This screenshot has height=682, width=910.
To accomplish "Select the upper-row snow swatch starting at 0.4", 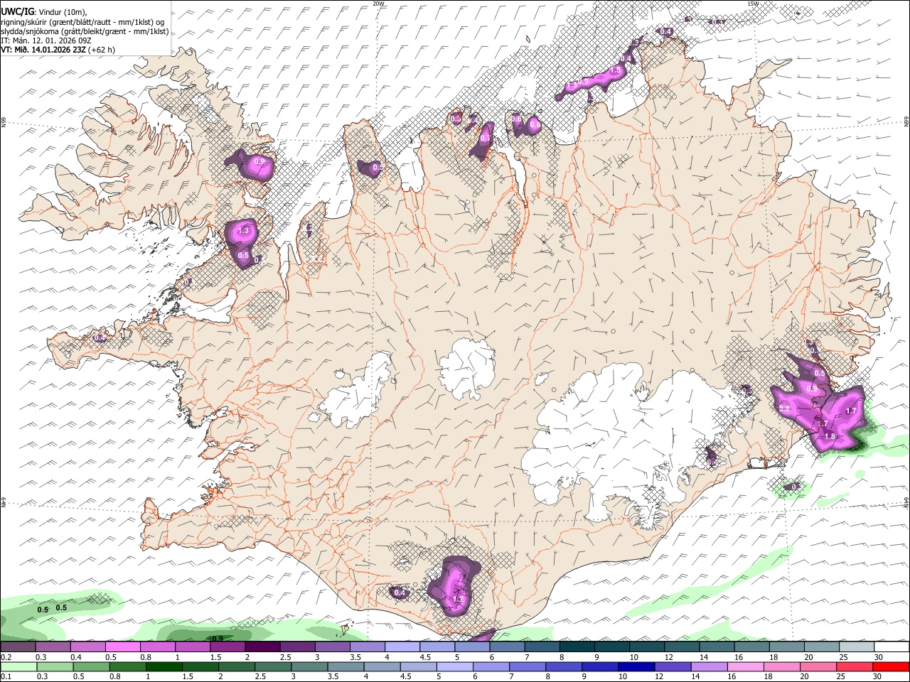I will pos(87,646).
